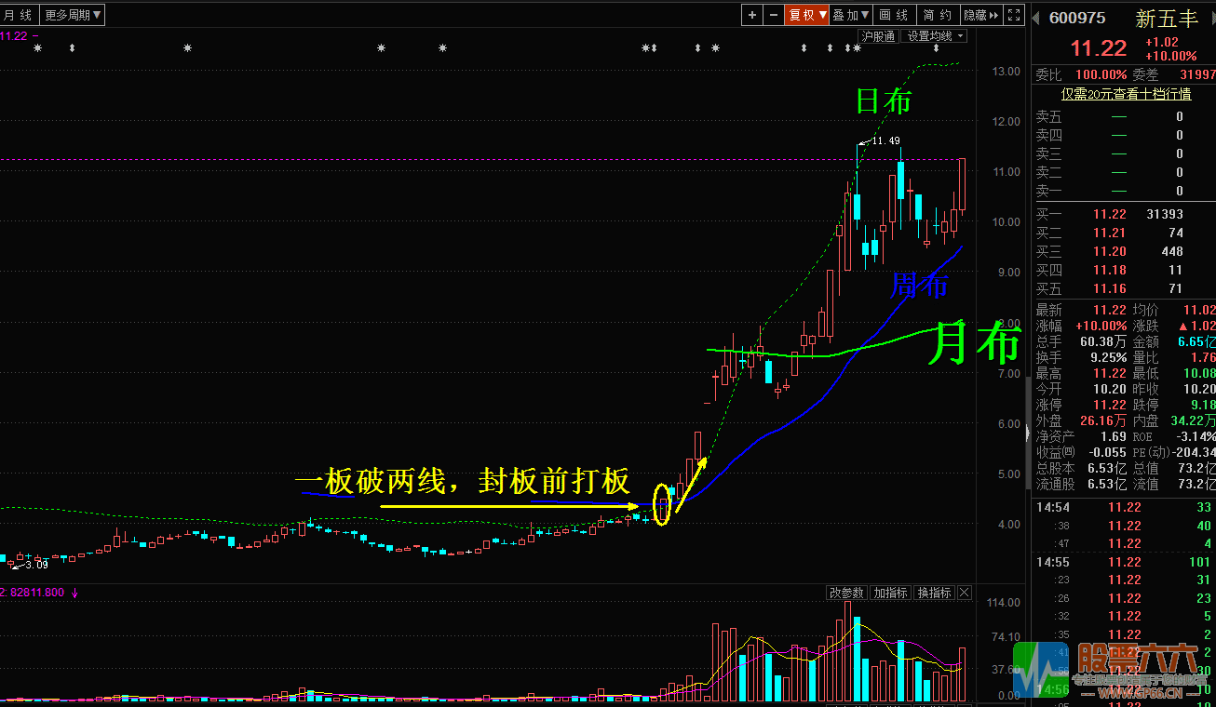Click side panel expand arrow on chart edge
This screenshot has width=1216, height=707.
coord(1028,433)
